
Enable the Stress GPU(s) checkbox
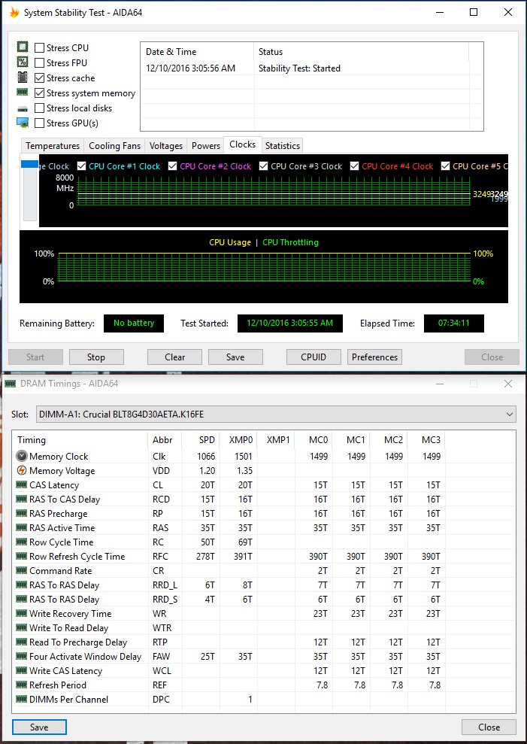tap(39, 123)
